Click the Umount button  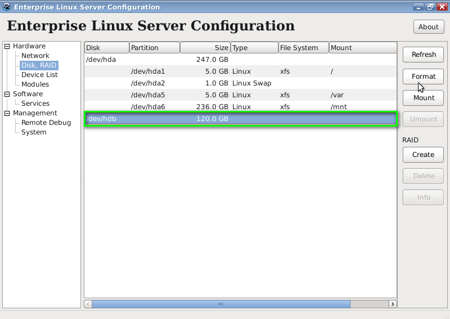coord(424,119)
